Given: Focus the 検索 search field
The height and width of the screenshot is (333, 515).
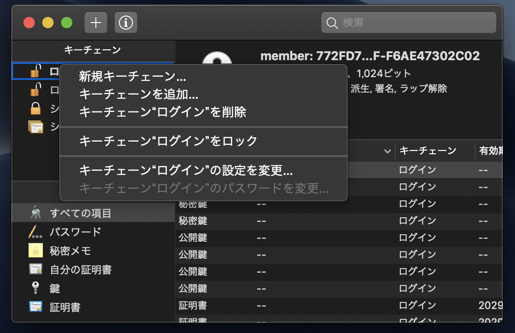Looking at the screenshot, I should [x=409, y=23].
